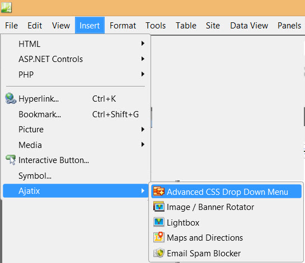This screenshot has height=263, width=305.
Task: Select Bookmark... menu entry
Action: [76, 114]
